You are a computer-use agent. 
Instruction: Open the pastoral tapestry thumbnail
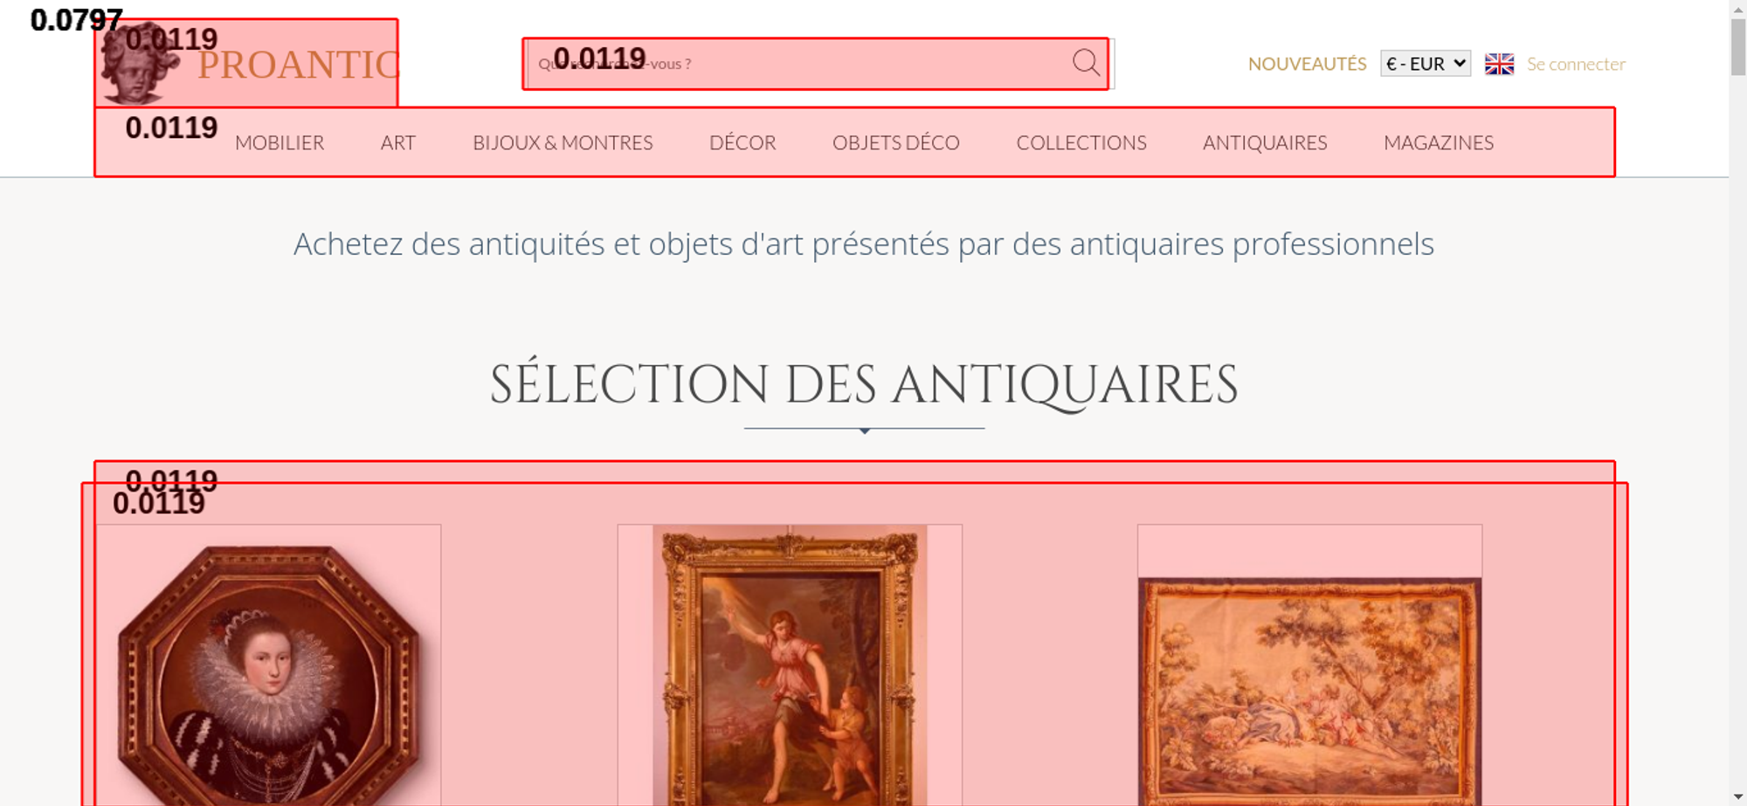tap(1309, 692)
